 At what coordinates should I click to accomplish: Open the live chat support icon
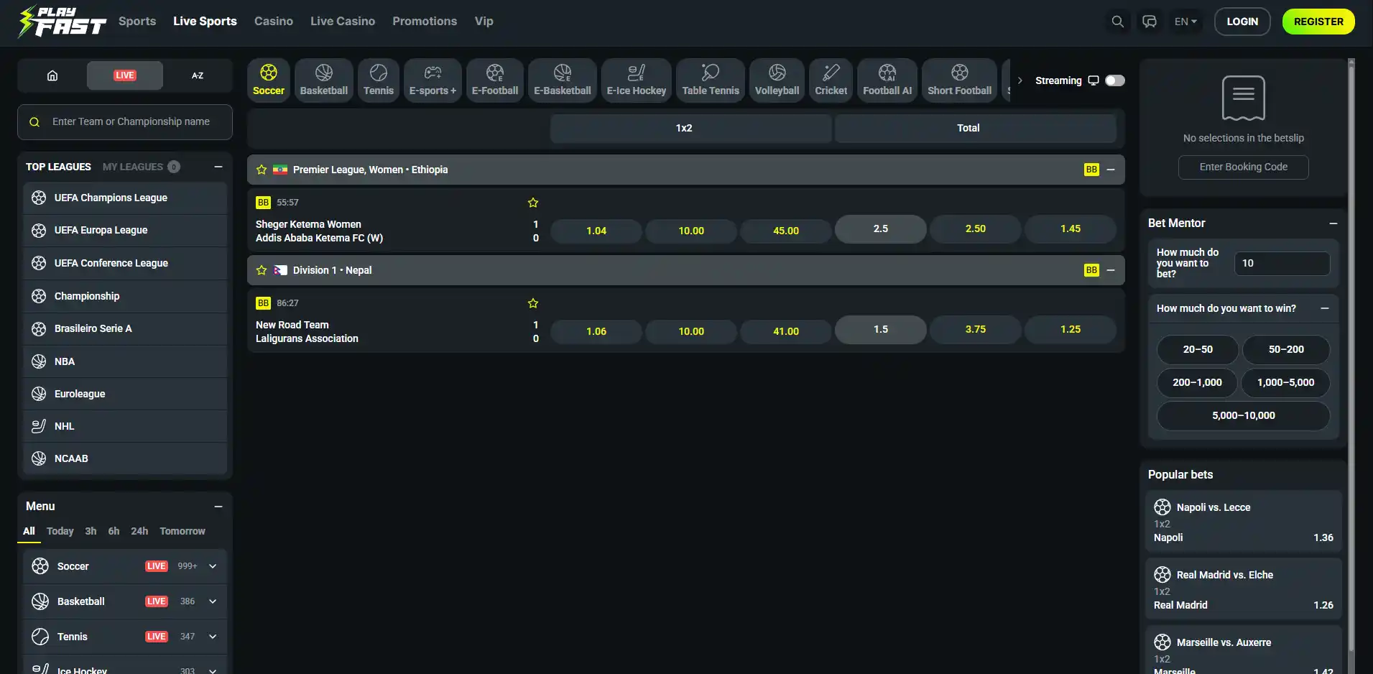click(1150, 22)
